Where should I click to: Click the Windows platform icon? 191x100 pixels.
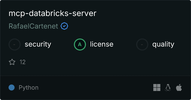[157, 87]
